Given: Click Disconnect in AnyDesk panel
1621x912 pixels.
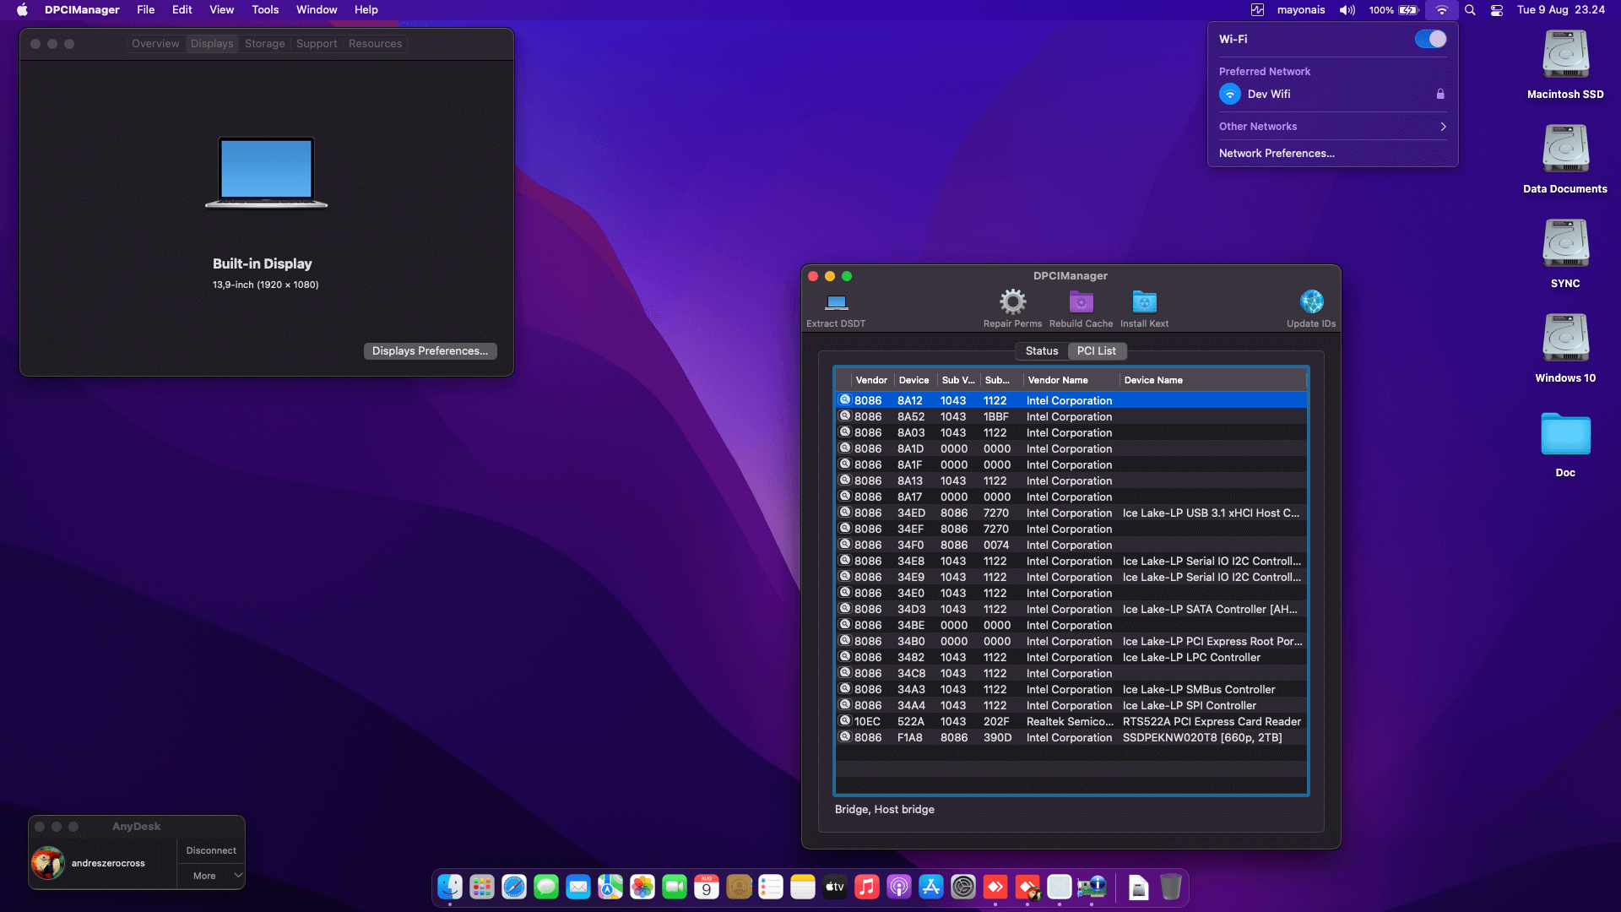Looking at the screenshot, I should (211, 850).
